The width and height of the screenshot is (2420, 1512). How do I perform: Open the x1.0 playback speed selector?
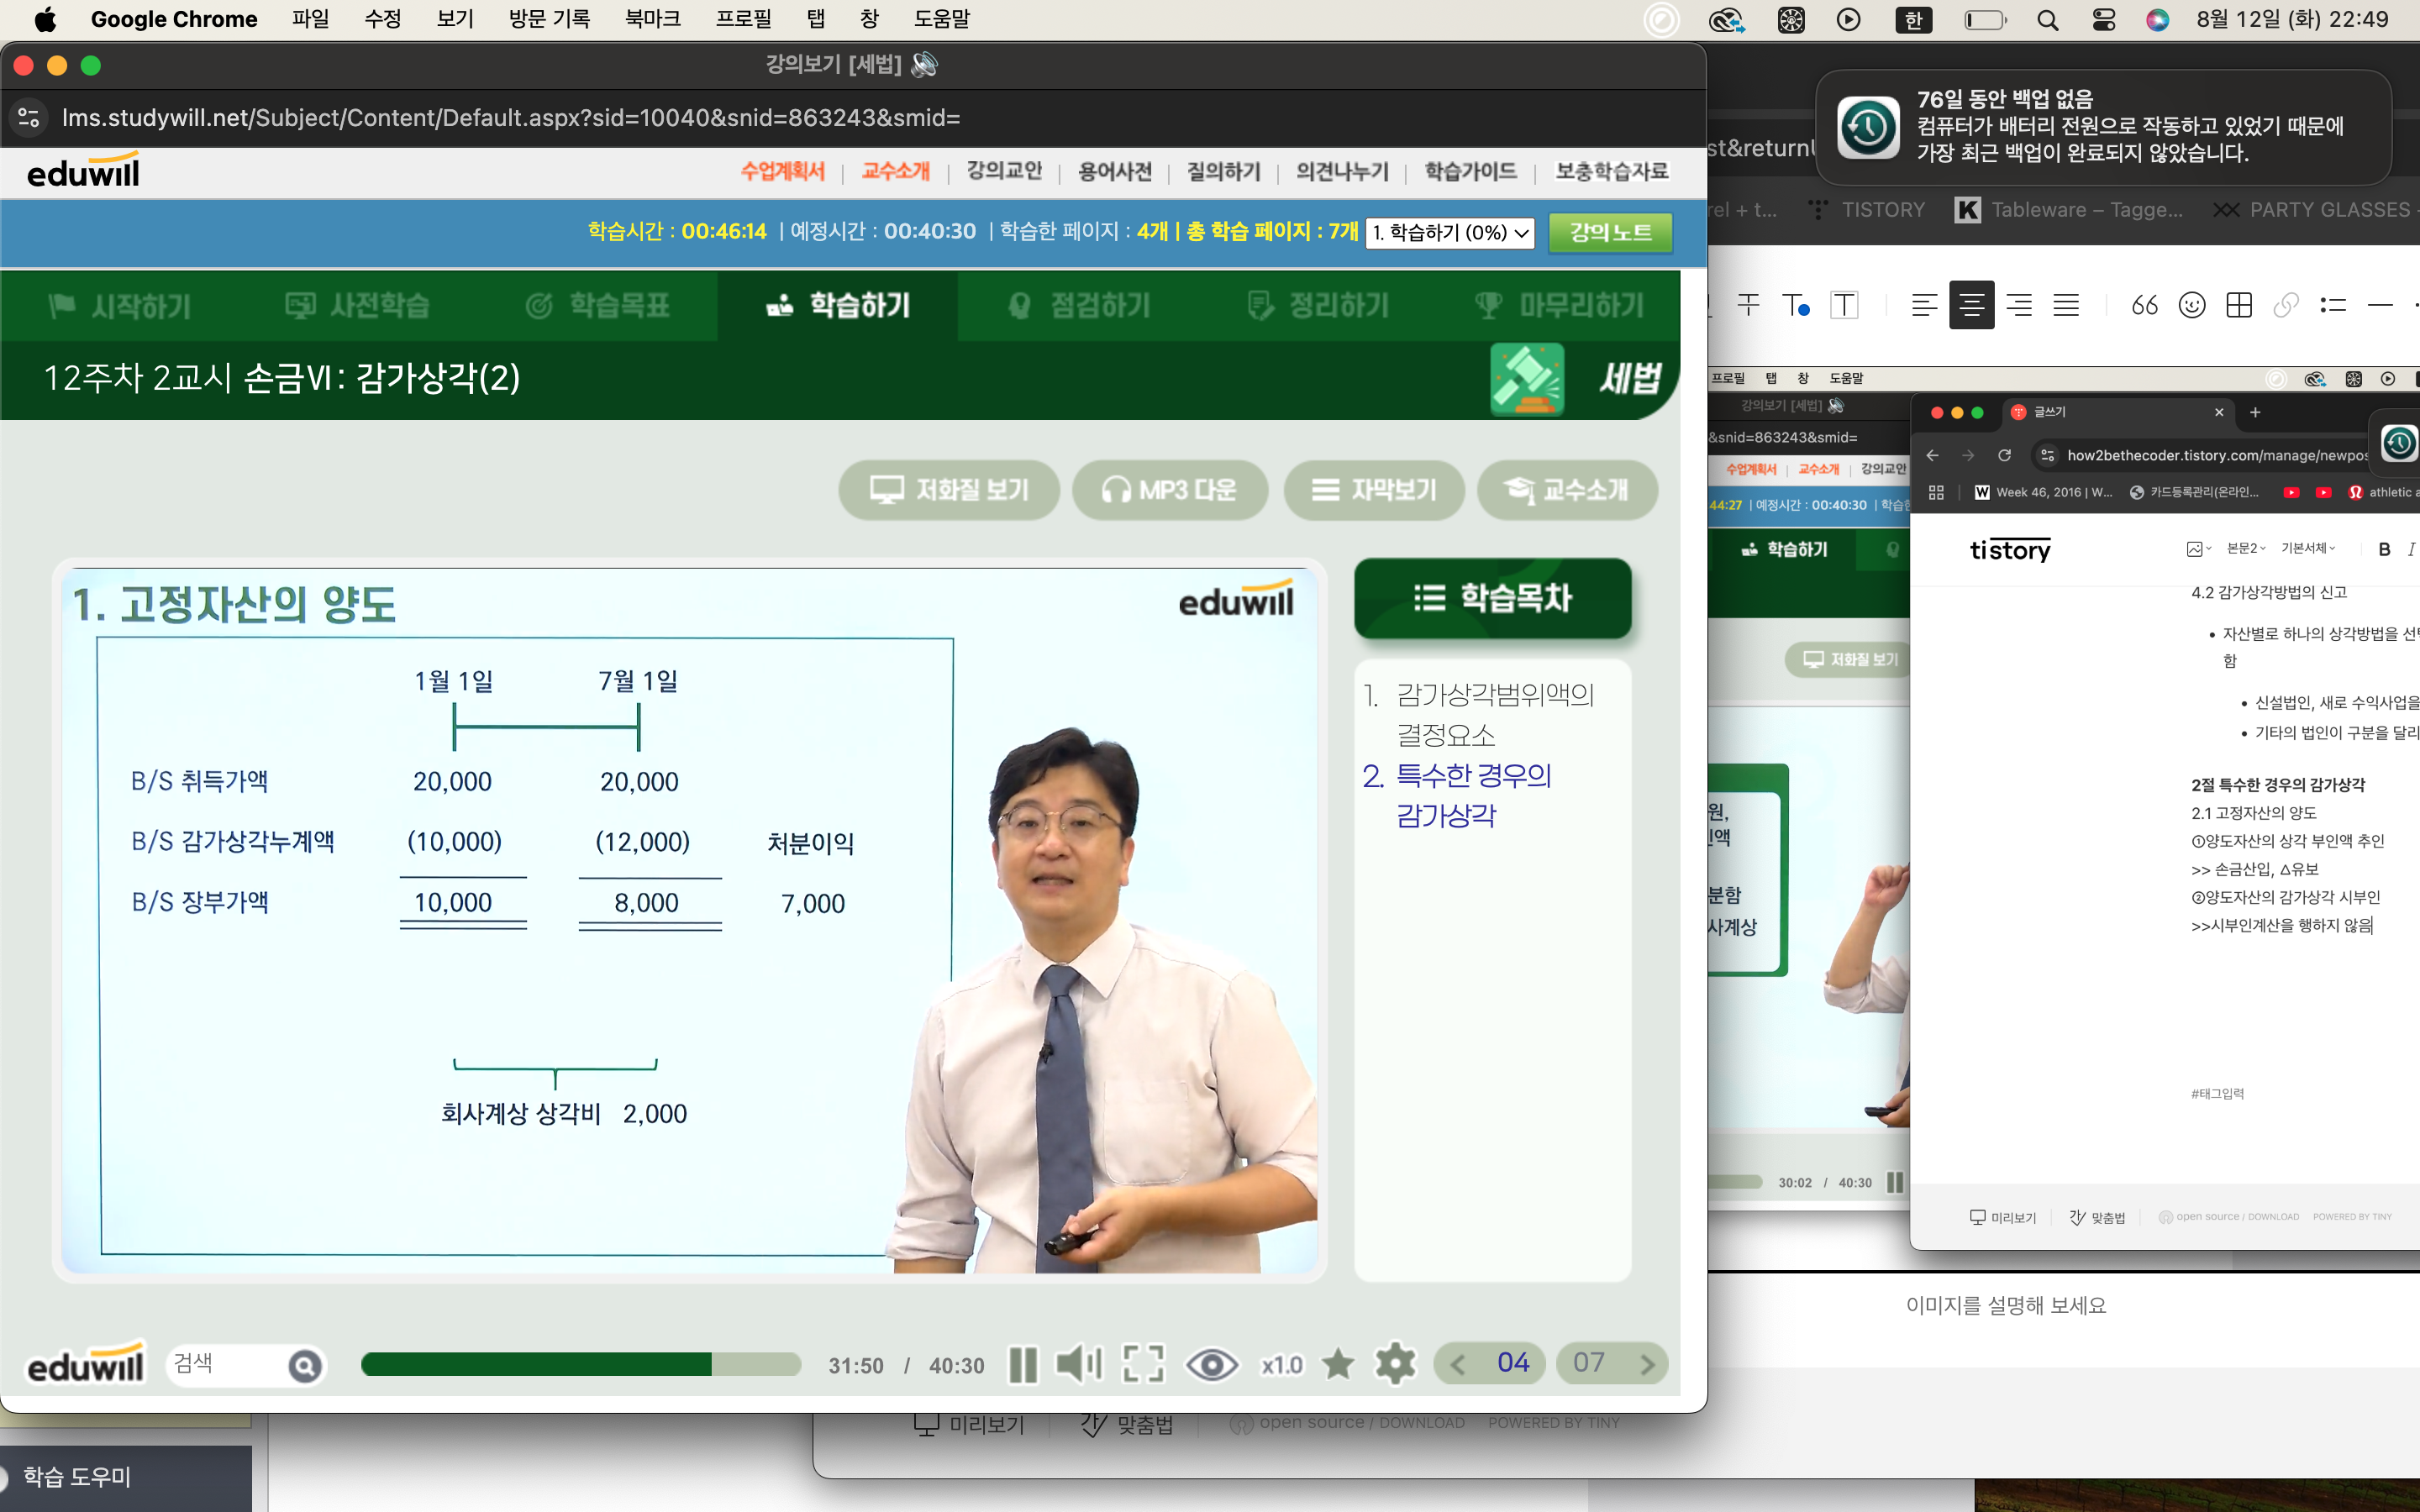pyautogui.click(x=1281, y=1365)
